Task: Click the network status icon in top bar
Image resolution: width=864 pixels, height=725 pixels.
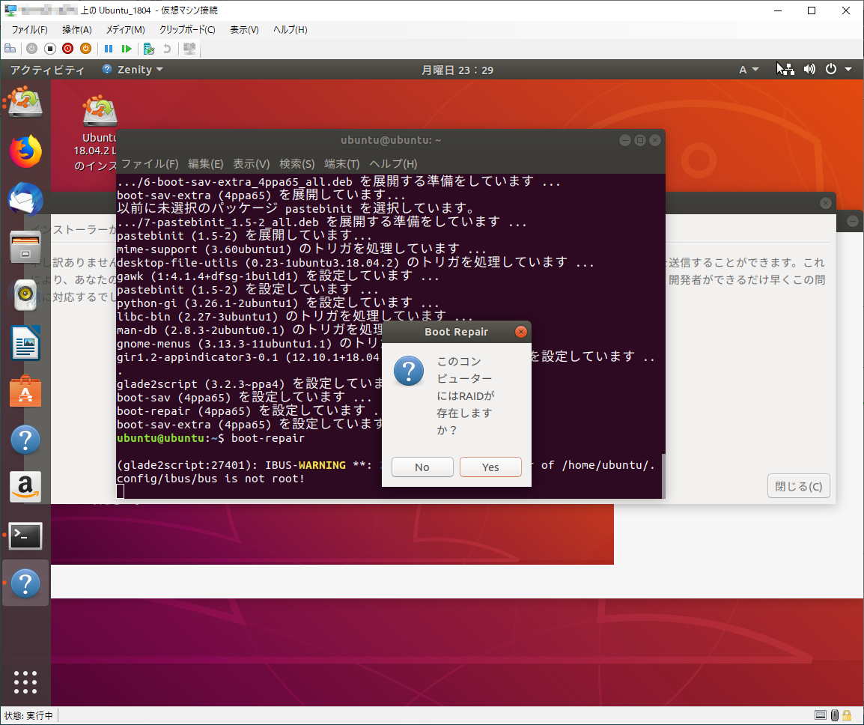Action: coord(788,70)
